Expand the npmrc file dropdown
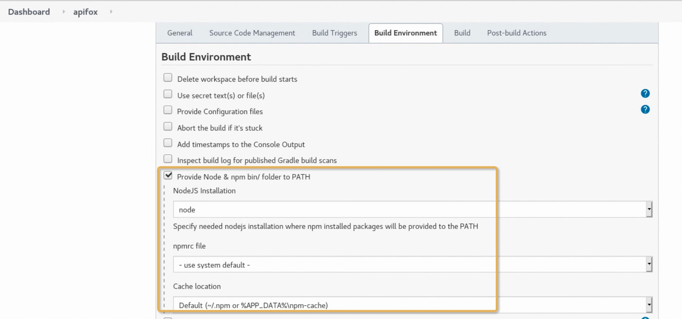This screenshot has width=682, height=319. point(412,265)
